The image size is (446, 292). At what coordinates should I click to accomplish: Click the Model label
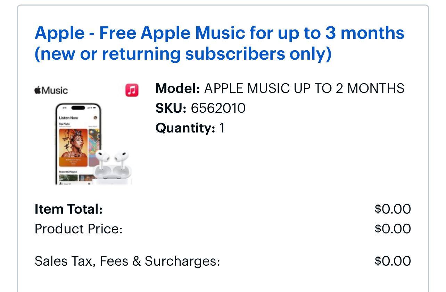177,88
